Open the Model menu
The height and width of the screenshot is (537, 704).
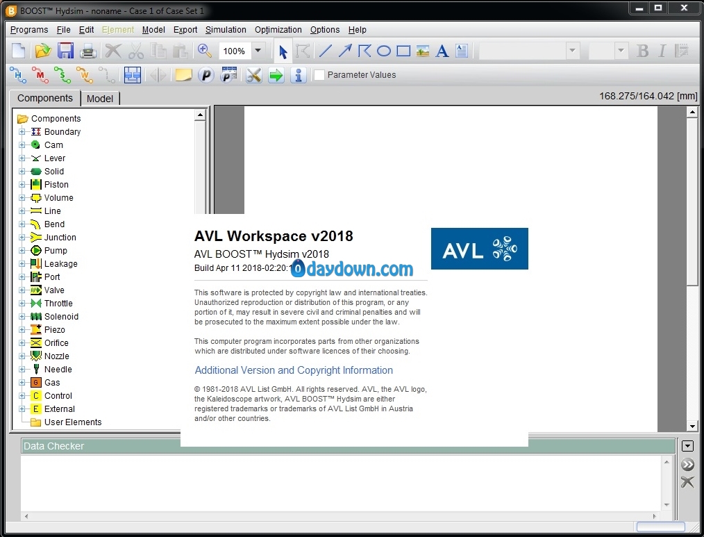click(153, 30)
